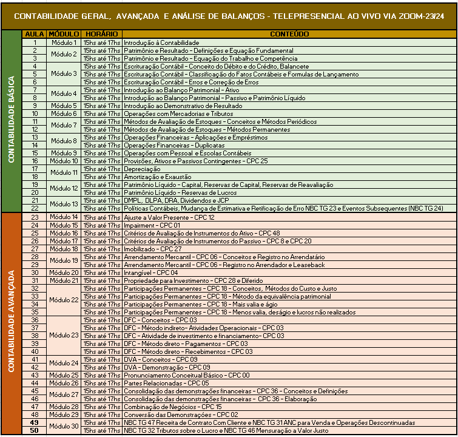Click 'Introdução ao Balanço Patrimonial – Passivo e Patrimônio Líquido'

[289, 98]
